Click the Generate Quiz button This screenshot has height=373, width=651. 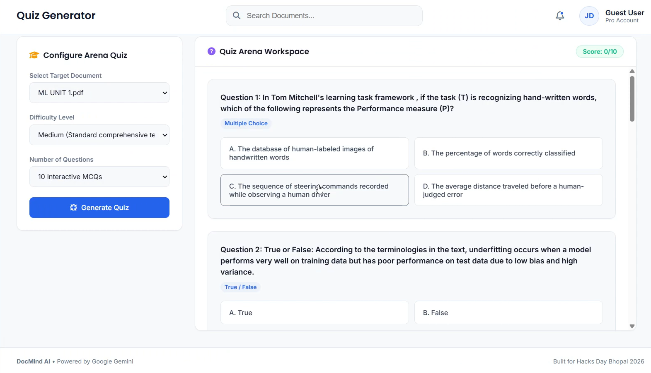click(99, 208)
